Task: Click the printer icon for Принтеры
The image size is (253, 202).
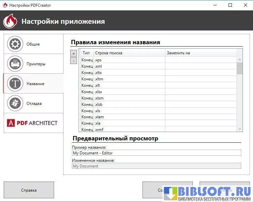Action: 14,64
